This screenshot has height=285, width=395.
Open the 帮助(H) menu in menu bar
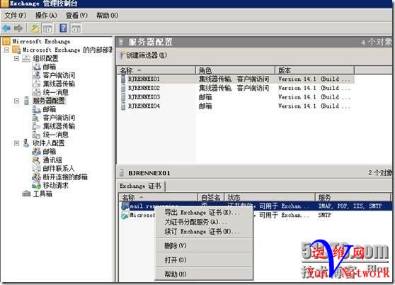click(x=108, y=16)
